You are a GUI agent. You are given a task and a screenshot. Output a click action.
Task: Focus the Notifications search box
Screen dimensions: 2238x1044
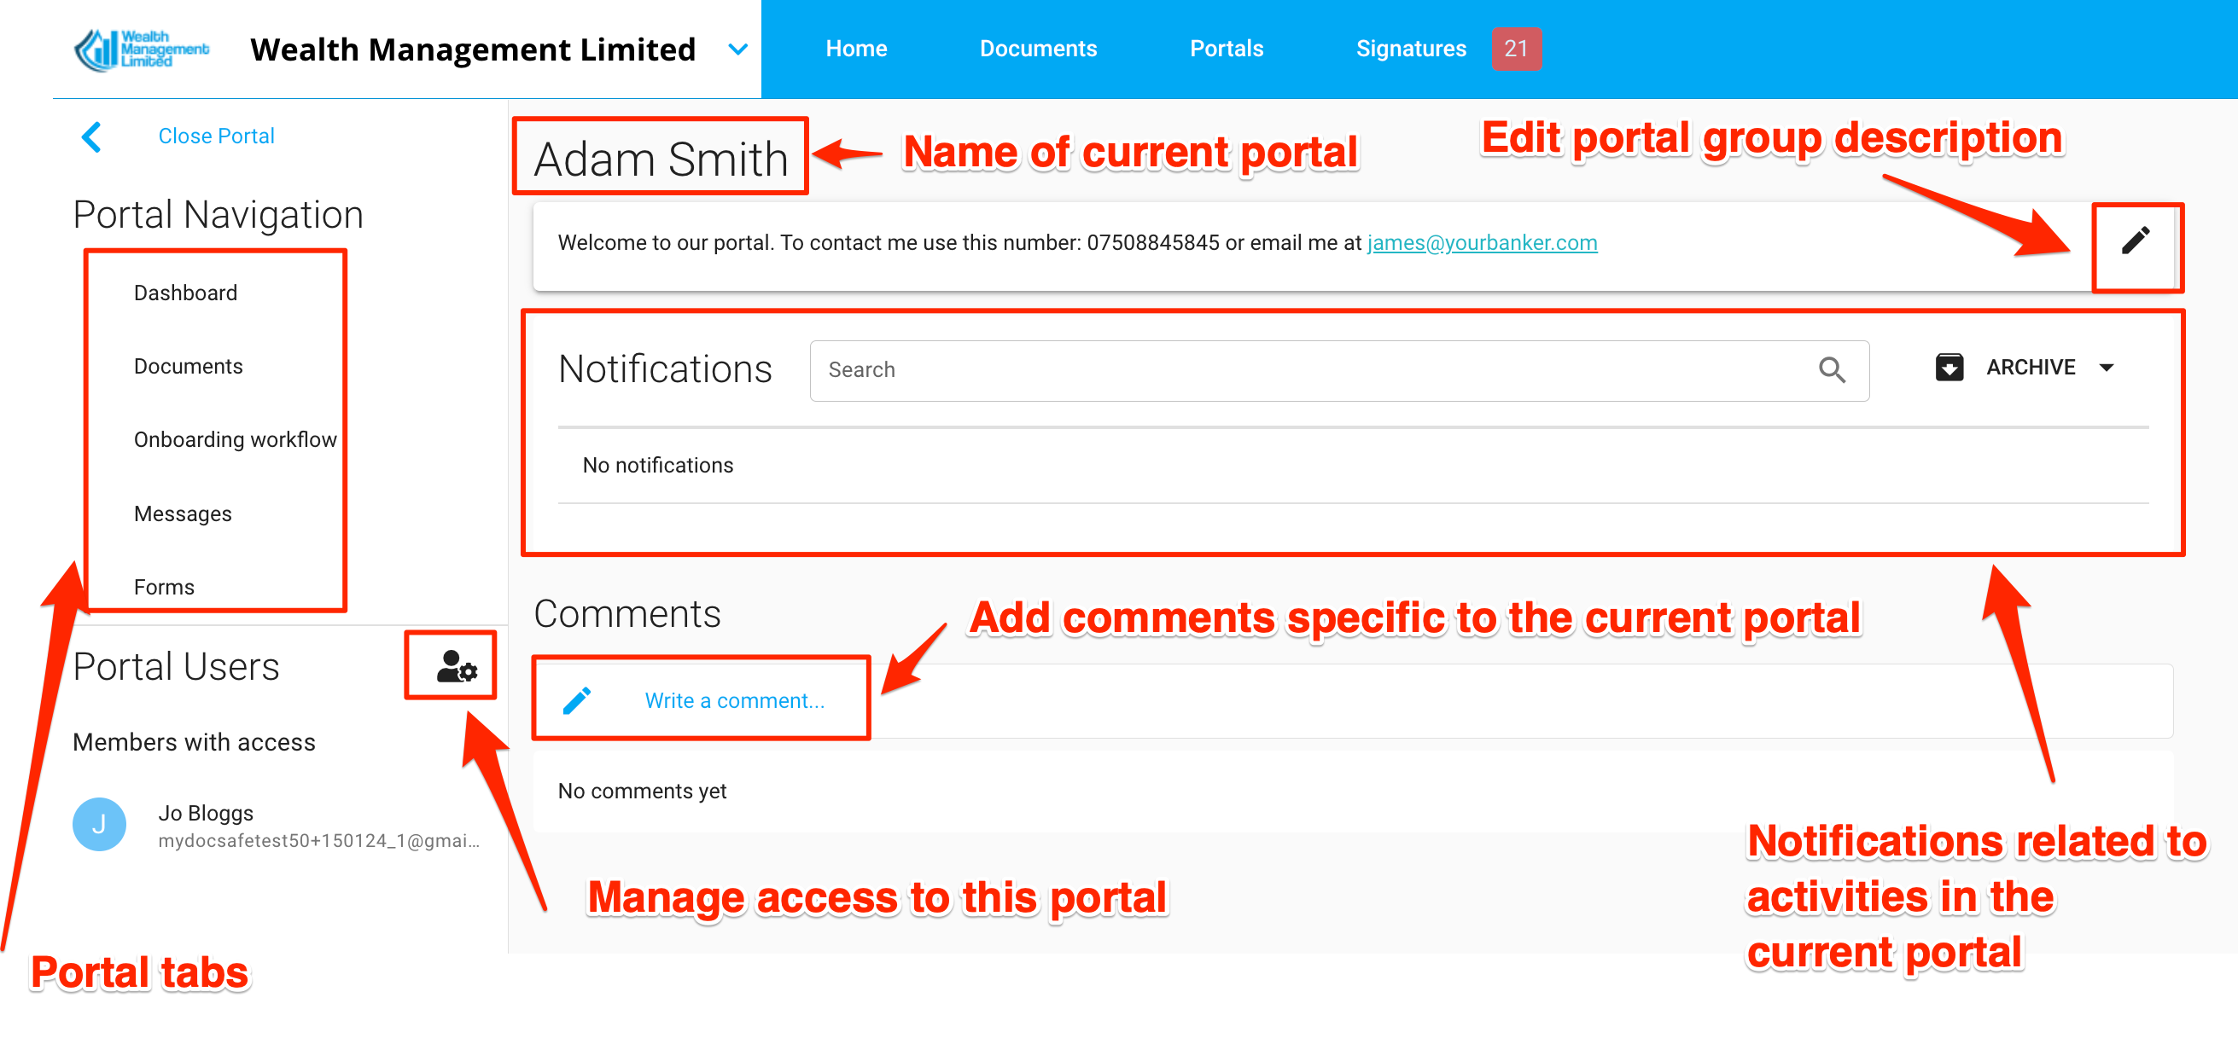point(1303,369)
